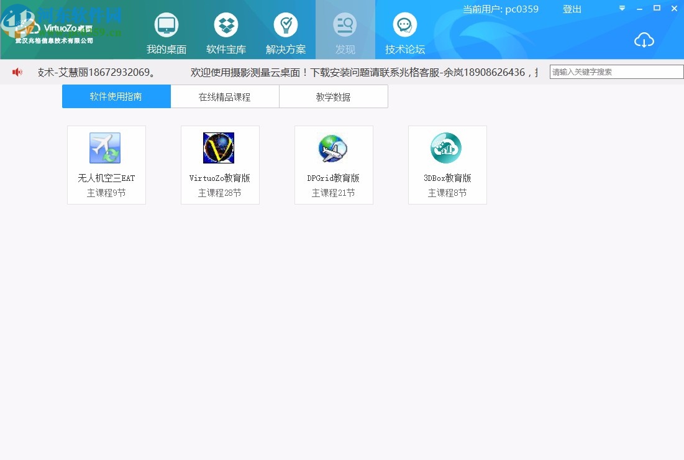The height and width of the screenshot is (460, 684).
Task: Mute the announcement speaker icon
Action: pos(17,71)
